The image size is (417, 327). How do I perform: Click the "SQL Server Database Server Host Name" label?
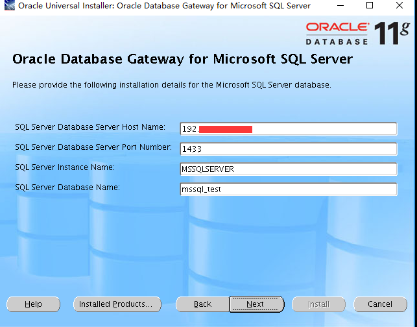pos(90,127)
